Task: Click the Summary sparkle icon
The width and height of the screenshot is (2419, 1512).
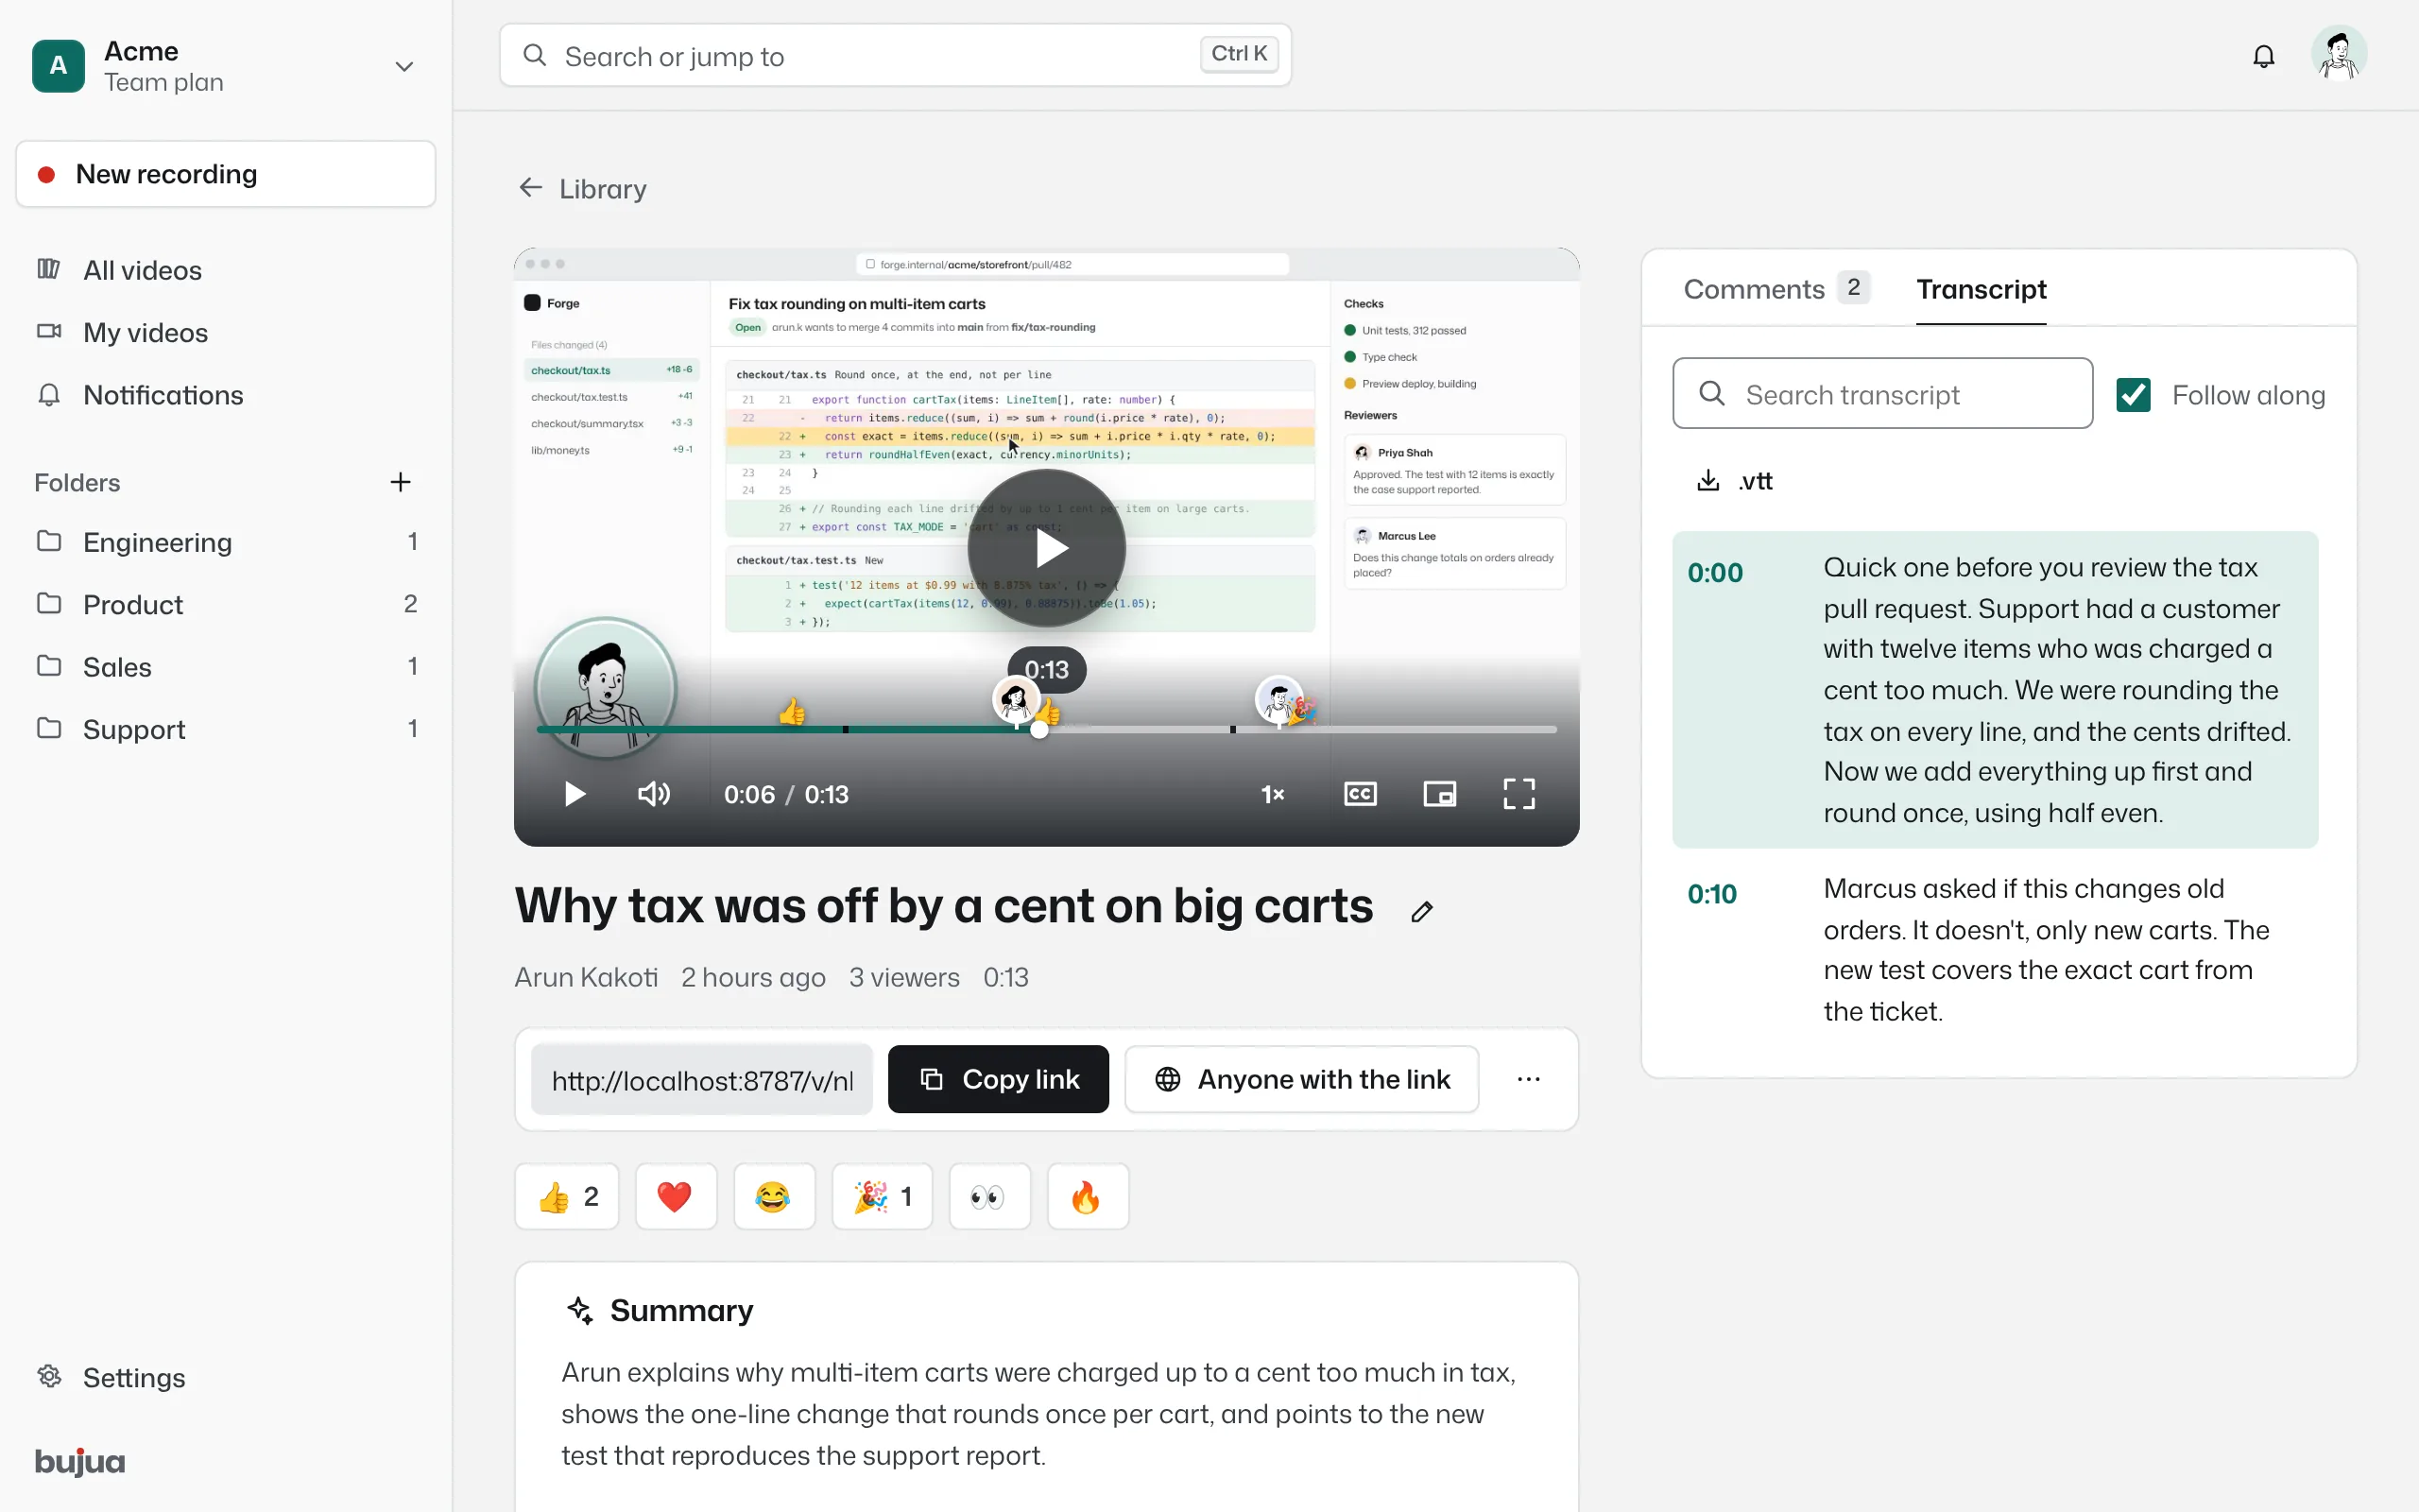Action: point(580,1310)
